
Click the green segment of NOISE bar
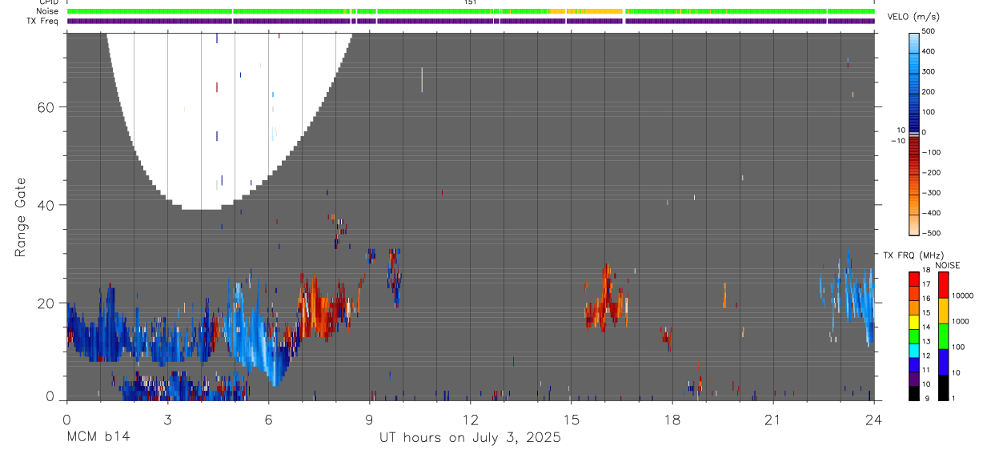943,336
